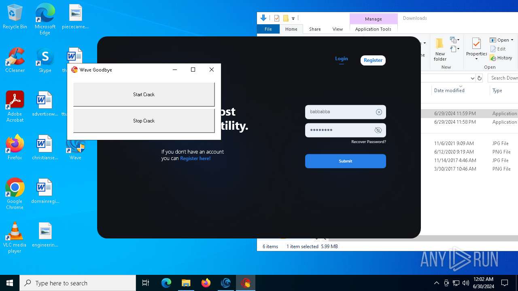
Task: Click the Manage contextual tab header
Action: (373, 19)
